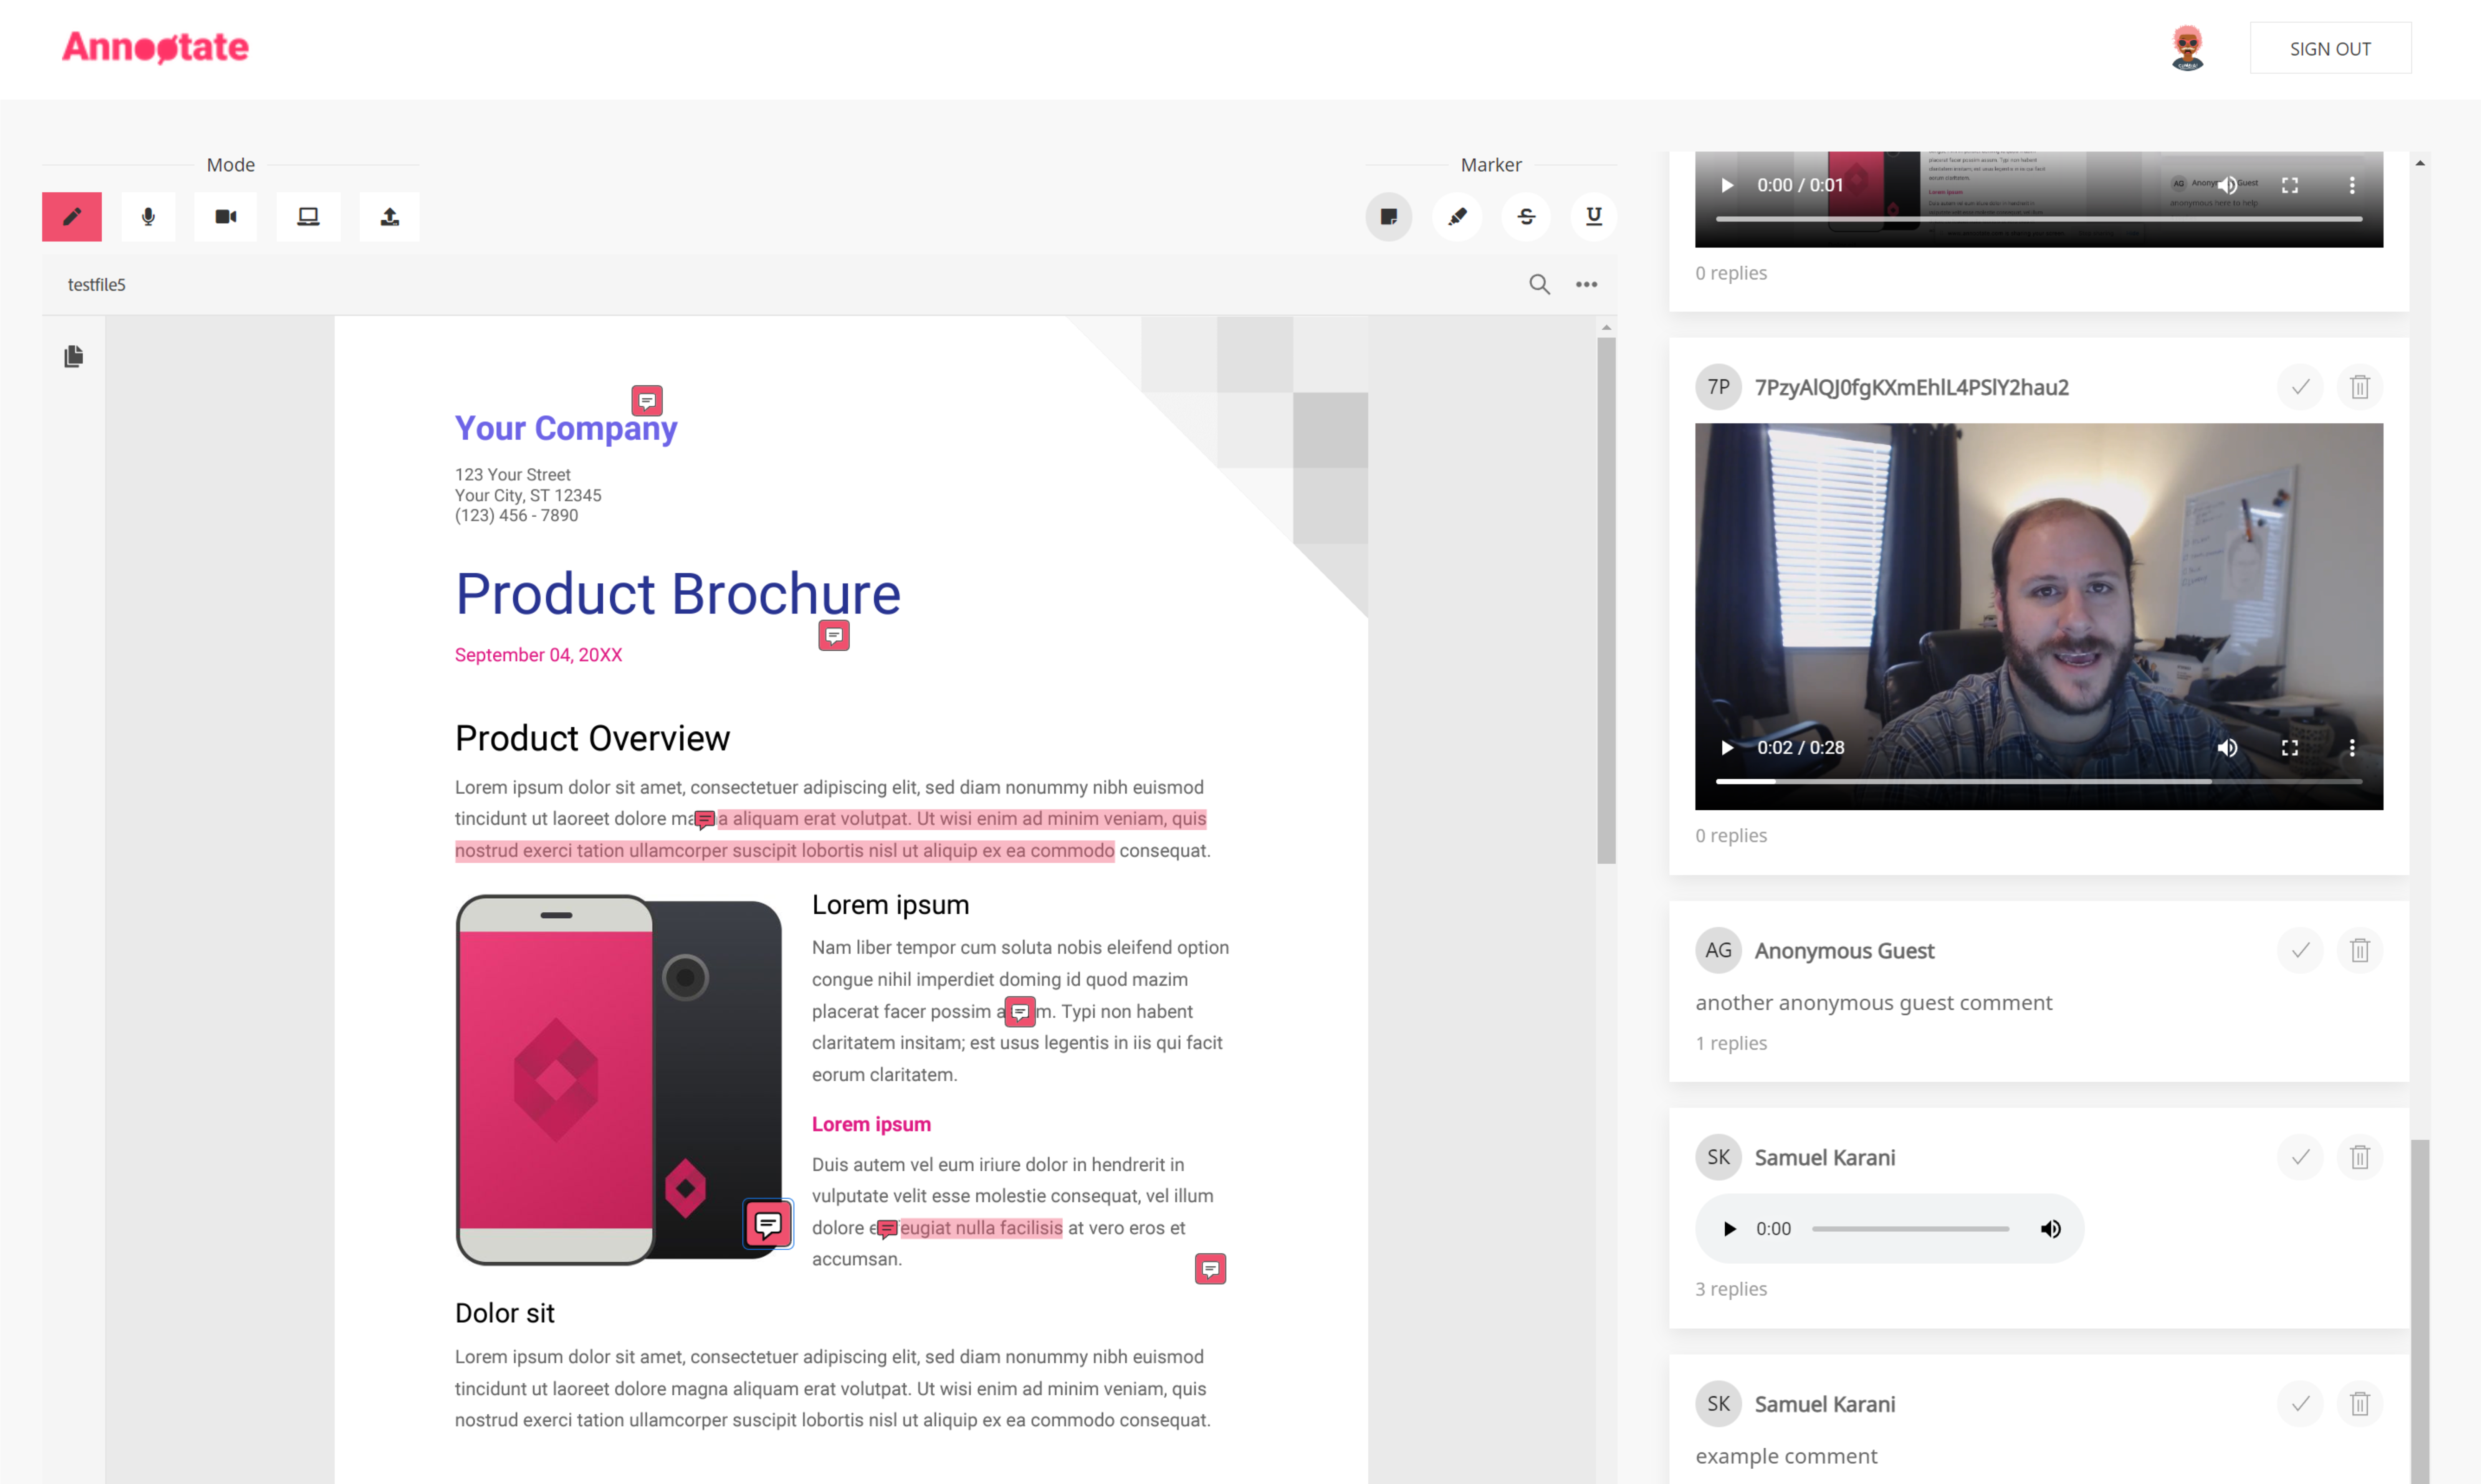Open comment marker beside Your Company heading
The width and height of the screenshot is (2481, 1484).
point(647,401)
